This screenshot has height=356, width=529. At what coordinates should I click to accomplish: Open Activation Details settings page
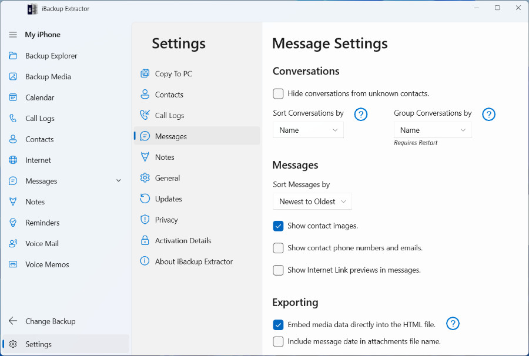click(x=197, y=241)
